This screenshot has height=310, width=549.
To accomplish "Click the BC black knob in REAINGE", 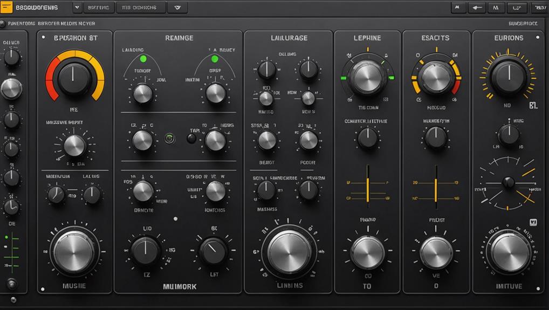I will coord(213,251).
